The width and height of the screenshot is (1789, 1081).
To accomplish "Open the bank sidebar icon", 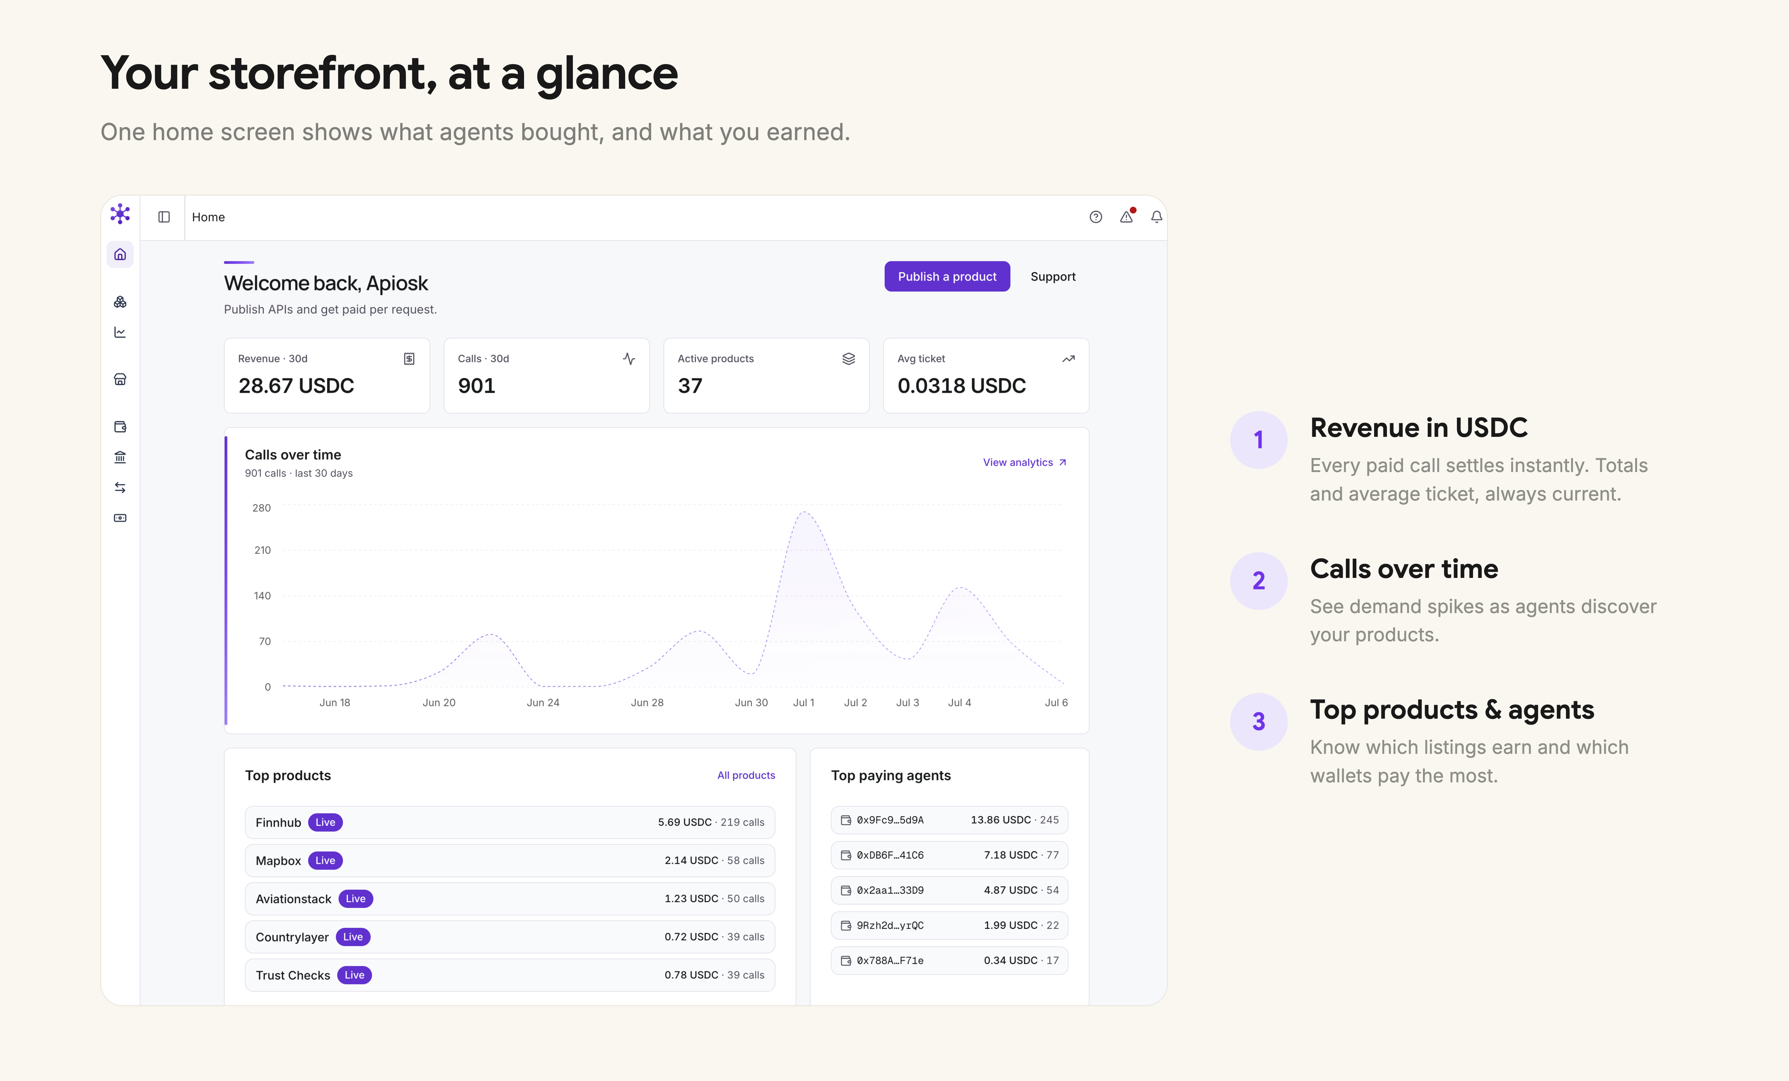I will coord(120,457).
